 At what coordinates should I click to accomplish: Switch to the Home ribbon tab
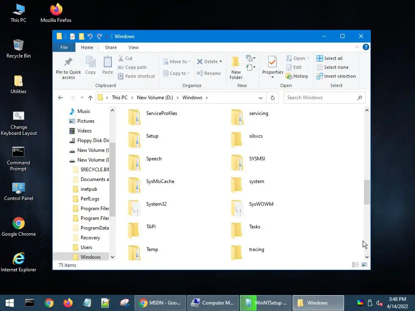click(x=87, y=47)
